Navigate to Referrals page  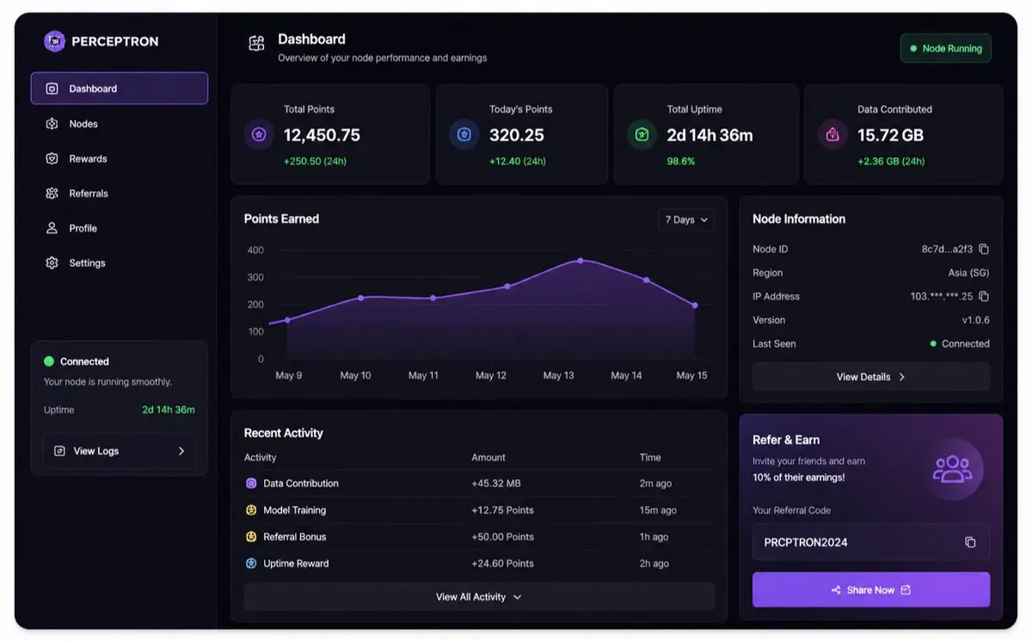coord(89,194)
